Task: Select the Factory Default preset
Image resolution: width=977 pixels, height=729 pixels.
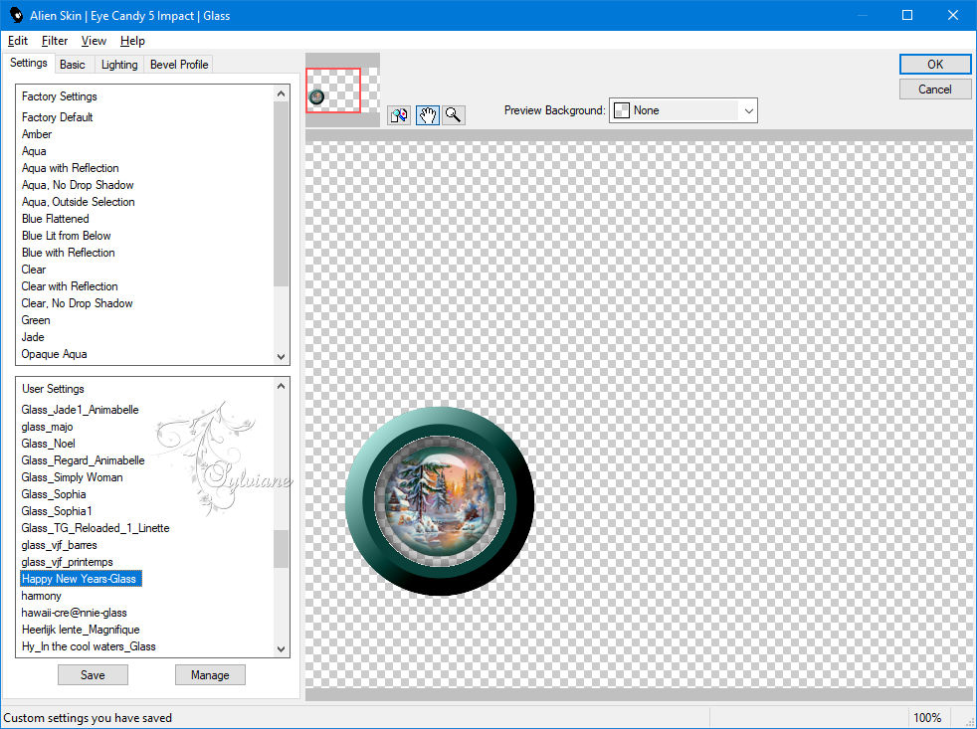Action: pos(58,117)
